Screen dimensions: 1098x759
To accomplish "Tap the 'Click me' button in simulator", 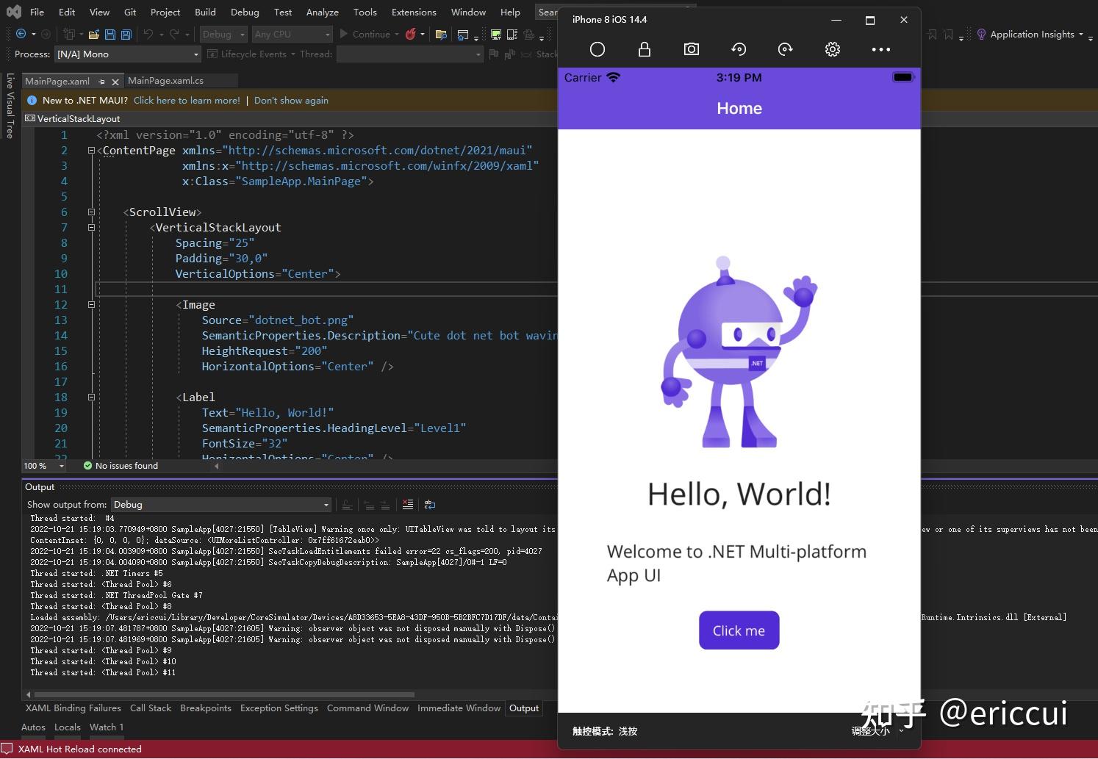I will click(x=739, y=630).
